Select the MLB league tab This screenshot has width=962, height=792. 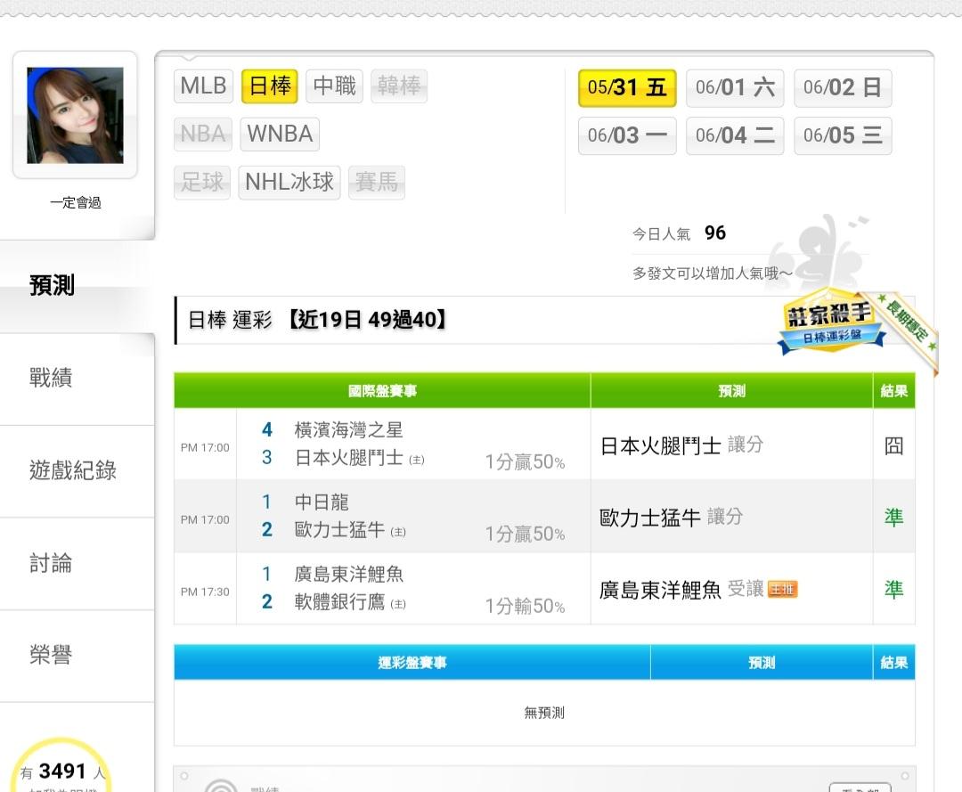(204, 86)
